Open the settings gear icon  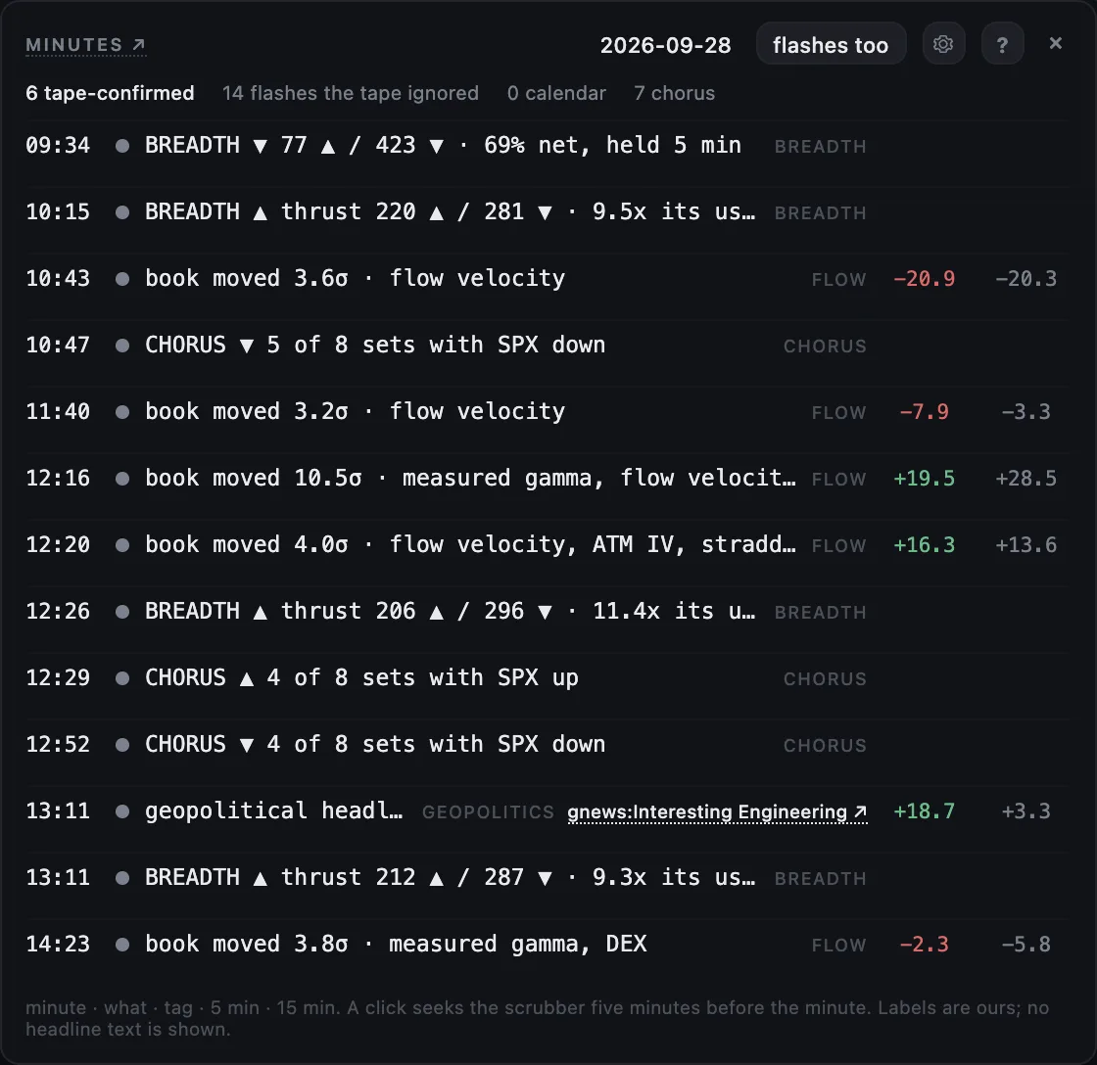[943, 45]
